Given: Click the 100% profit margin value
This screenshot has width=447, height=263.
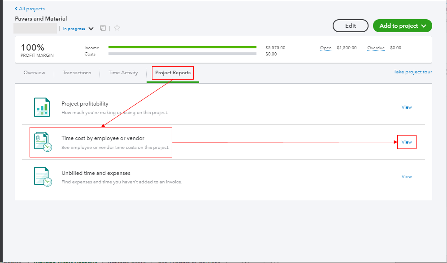Looking at the screenshot, I should click(32, 47).
